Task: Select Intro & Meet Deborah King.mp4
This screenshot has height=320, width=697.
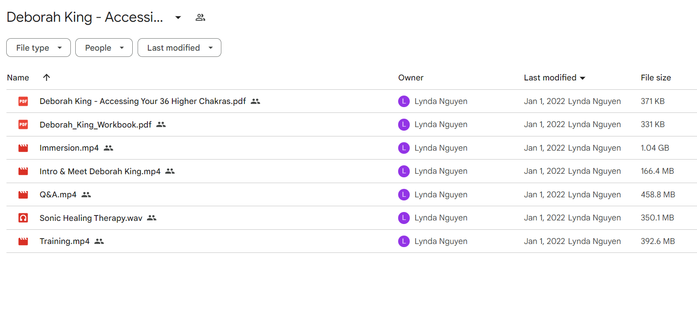Action: pos(100,171)
